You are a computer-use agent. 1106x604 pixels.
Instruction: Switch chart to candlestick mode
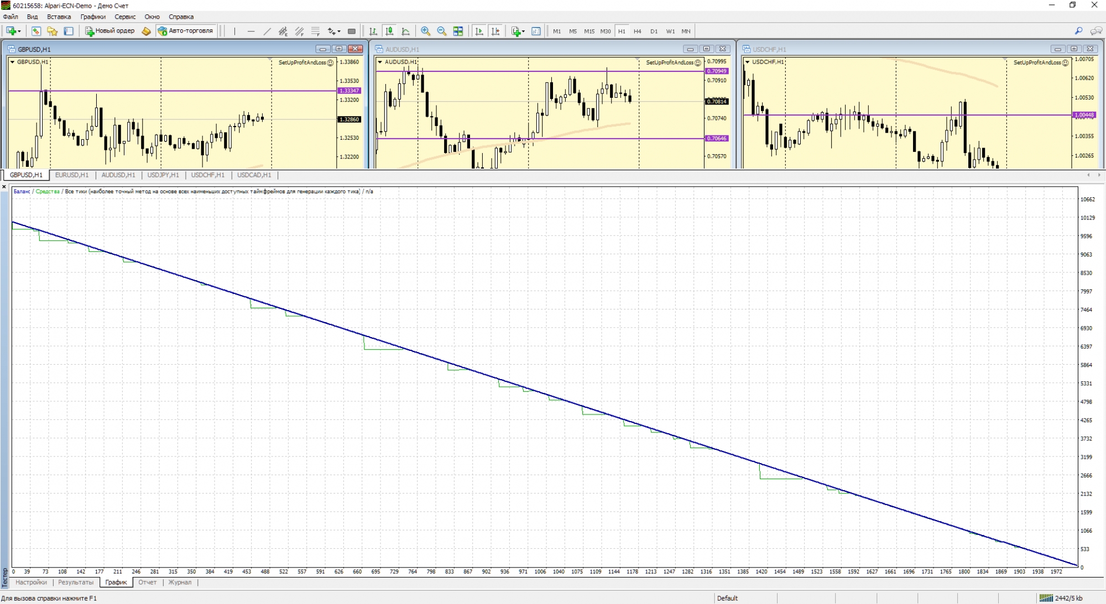click(389, 31)
